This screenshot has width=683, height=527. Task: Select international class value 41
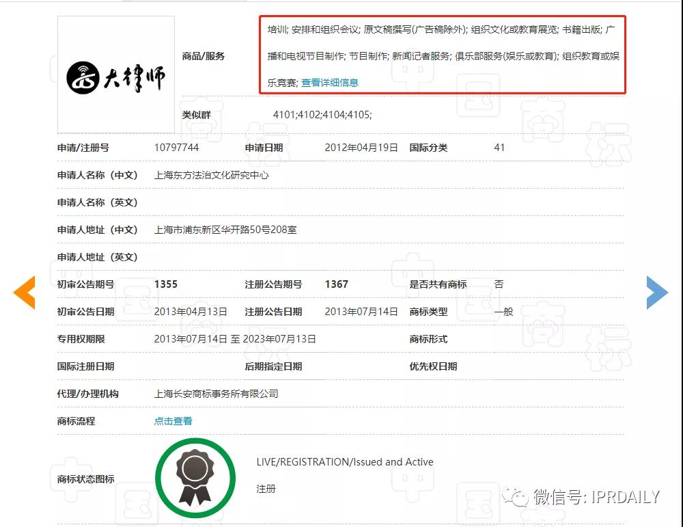pos(499,148)
